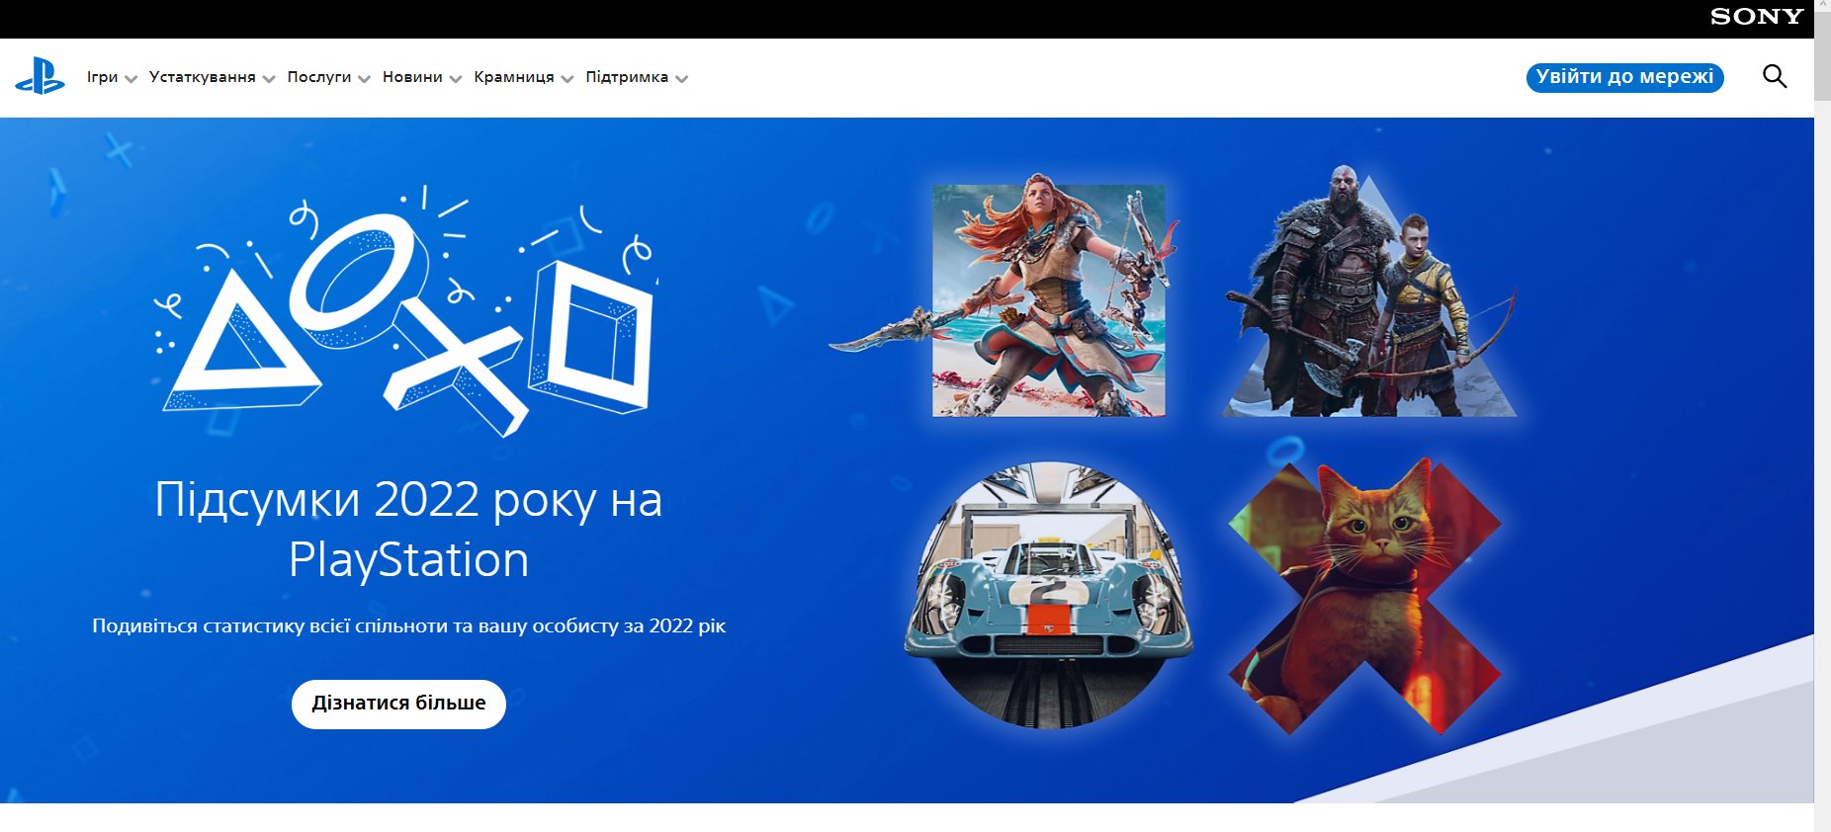Expand the chevron next to Устаткування
The height and width of the screenshot is (832, 1831).
pyautogui.click(x=269, y=79)
